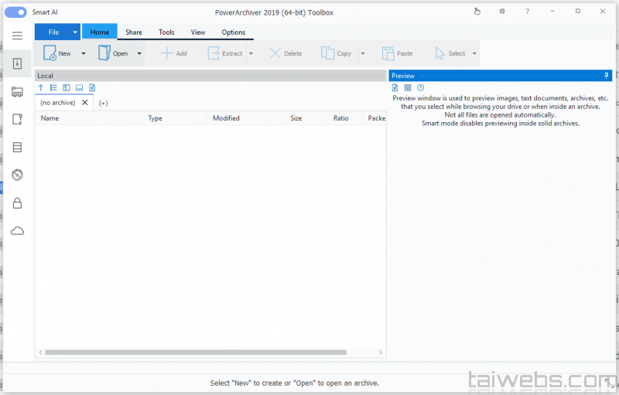This screenshot has width=619, height=395.
Task: Click the touch mode hand icon in title bar
Action: [477, 12]
